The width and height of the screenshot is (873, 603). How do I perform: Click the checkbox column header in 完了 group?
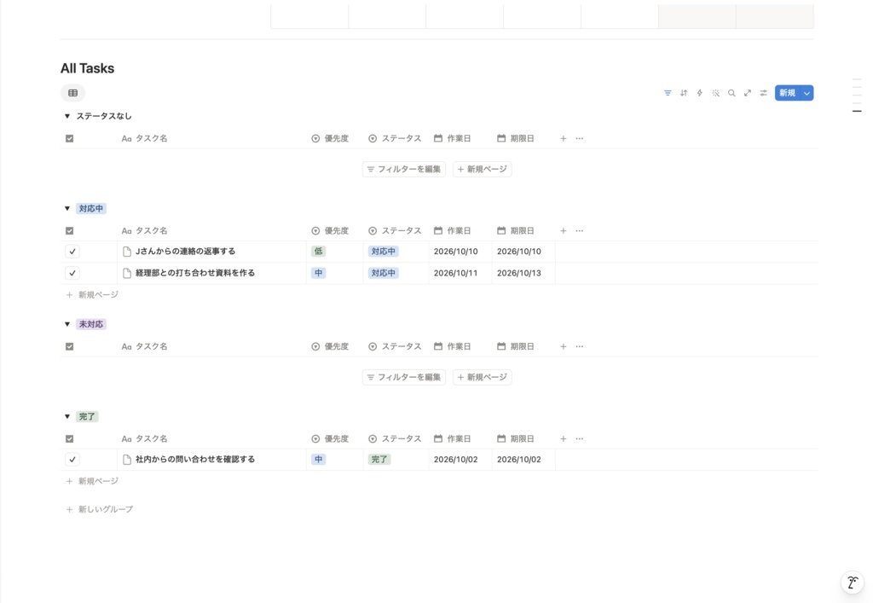(x=70, y=438)
